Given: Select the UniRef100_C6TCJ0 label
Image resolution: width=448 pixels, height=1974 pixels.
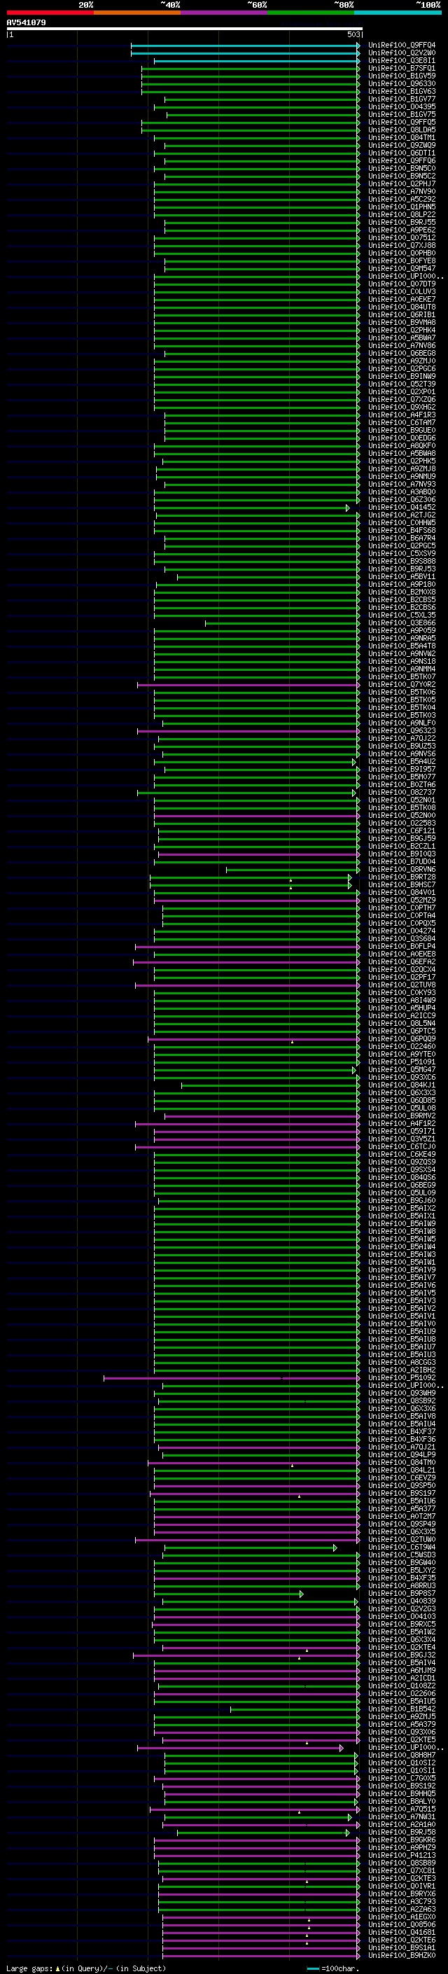Looking at the screenshot, I should pos(401,1146).
